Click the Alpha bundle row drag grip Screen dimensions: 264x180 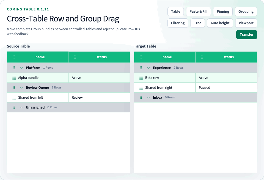(14, 78)
